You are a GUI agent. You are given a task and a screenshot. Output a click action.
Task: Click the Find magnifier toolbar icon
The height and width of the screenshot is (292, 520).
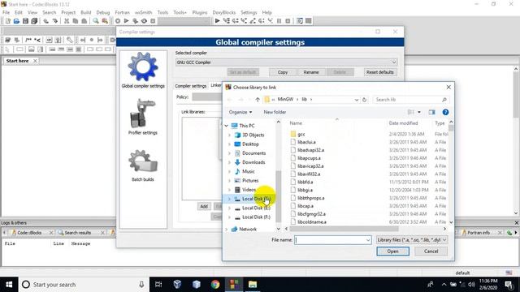coord(96,21)
